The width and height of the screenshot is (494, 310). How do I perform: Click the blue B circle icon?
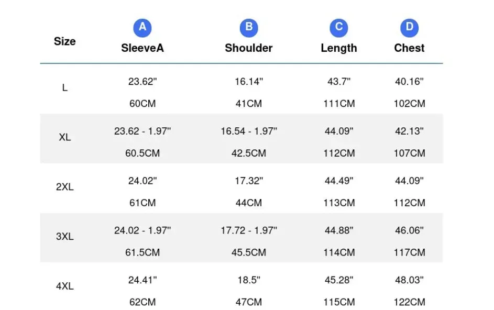[x=249, y=28]
